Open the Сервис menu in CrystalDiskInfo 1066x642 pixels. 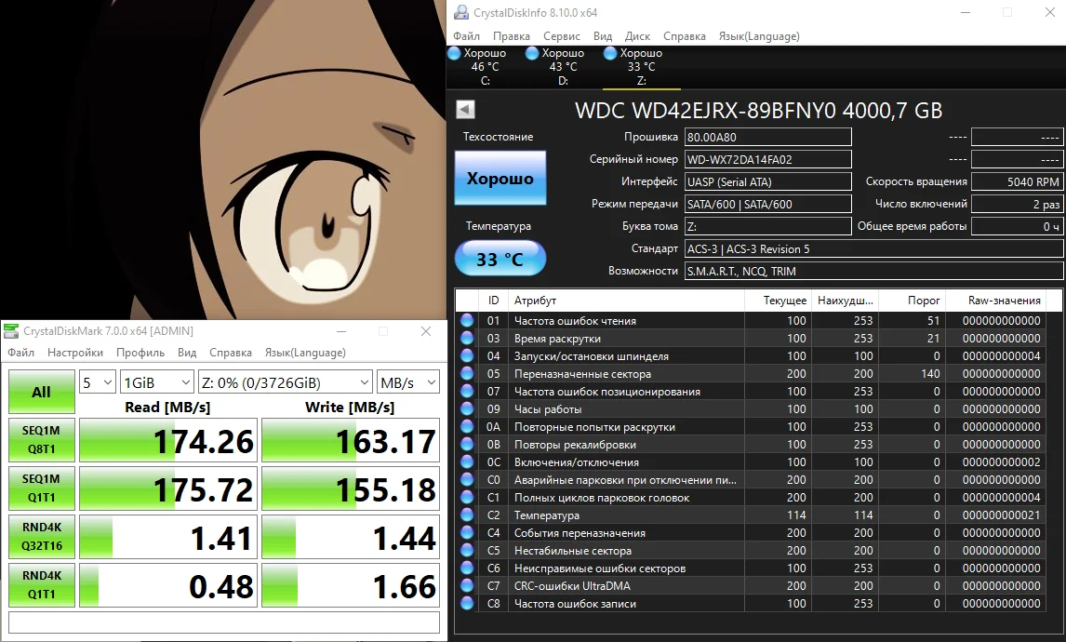coord(562,36)
